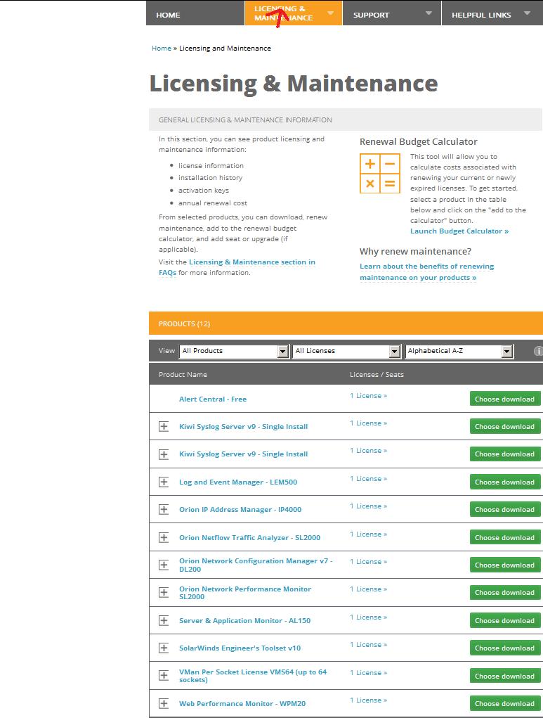Open Learn about the benefits of renewing link
This screenshot has height=718, width=543.
point(427,272)
